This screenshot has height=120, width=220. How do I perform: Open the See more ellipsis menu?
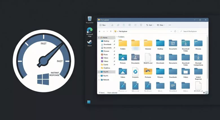tap(170, 25)
